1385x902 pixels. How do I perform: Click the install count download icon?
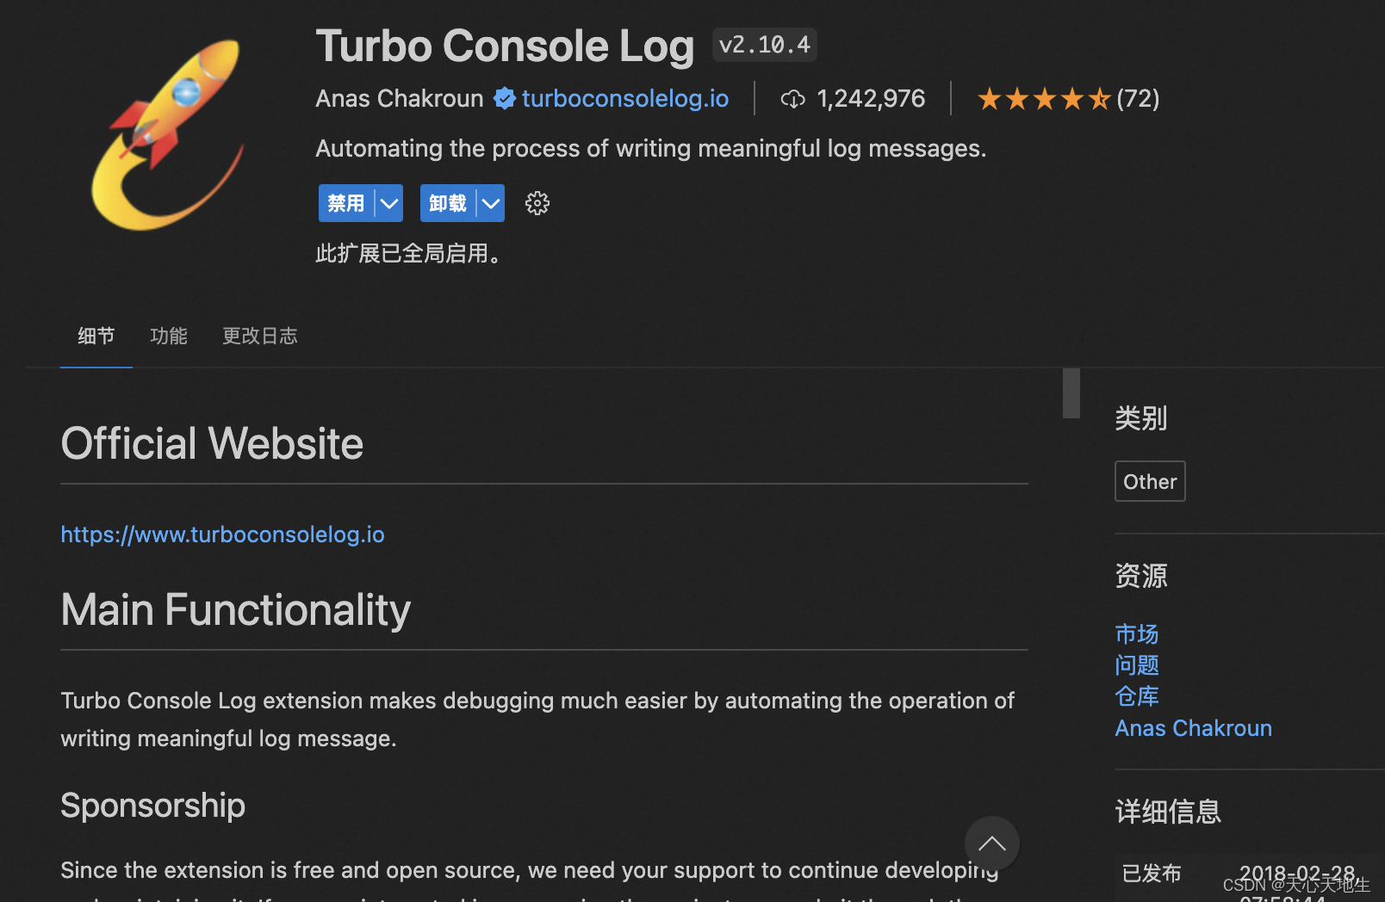[792, 99]
